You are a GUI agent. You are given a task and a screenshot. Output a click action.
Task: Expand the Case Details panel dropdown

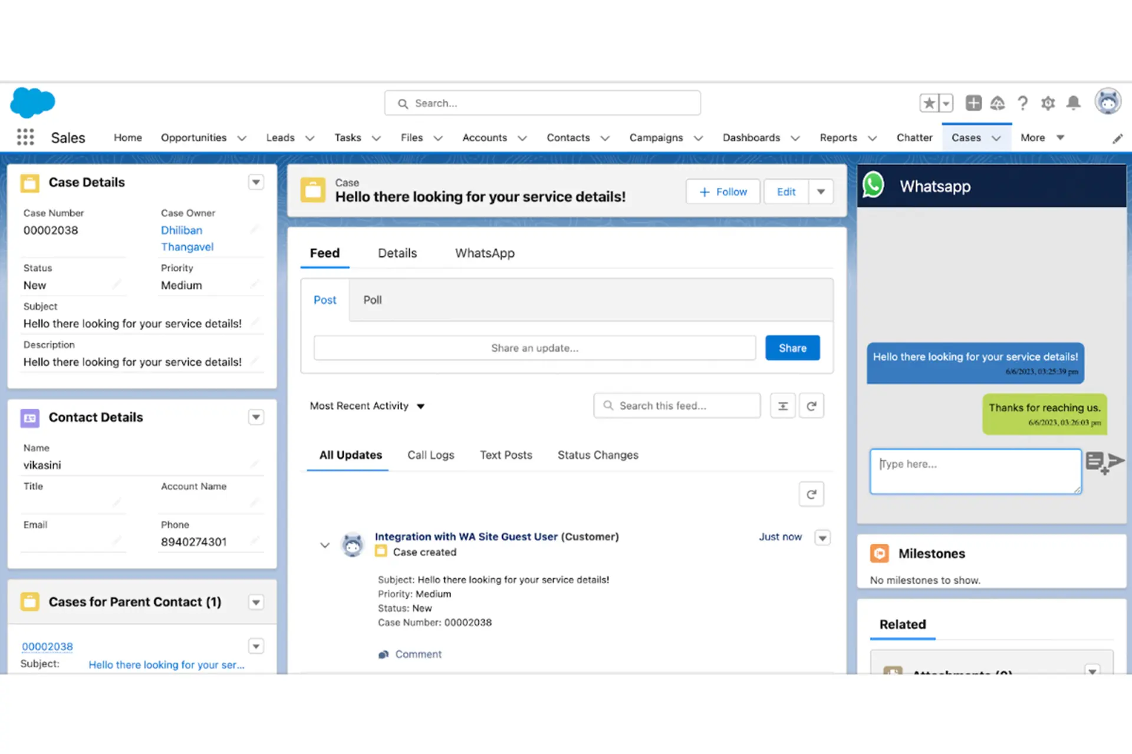coord(258,182)
